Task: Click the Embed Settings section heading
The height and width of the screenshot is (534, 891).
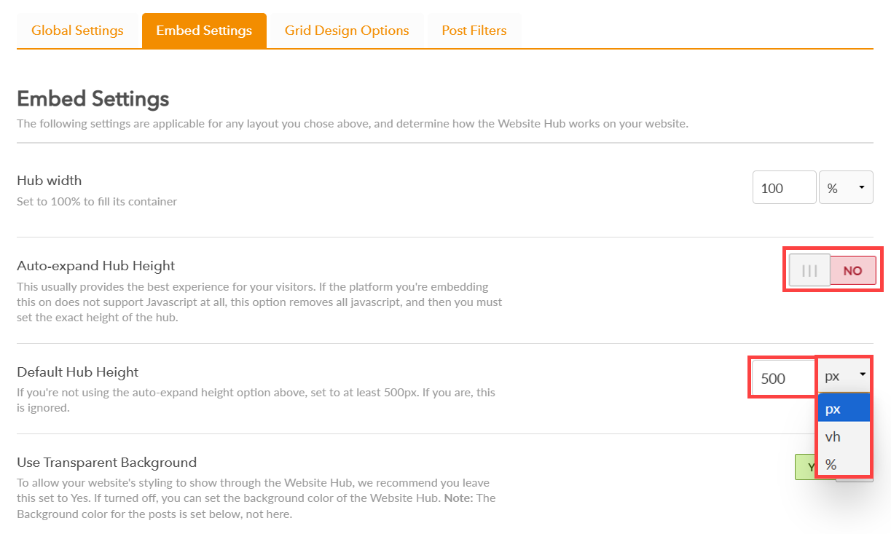Action: pyautogui.click(x=93, y=99)
